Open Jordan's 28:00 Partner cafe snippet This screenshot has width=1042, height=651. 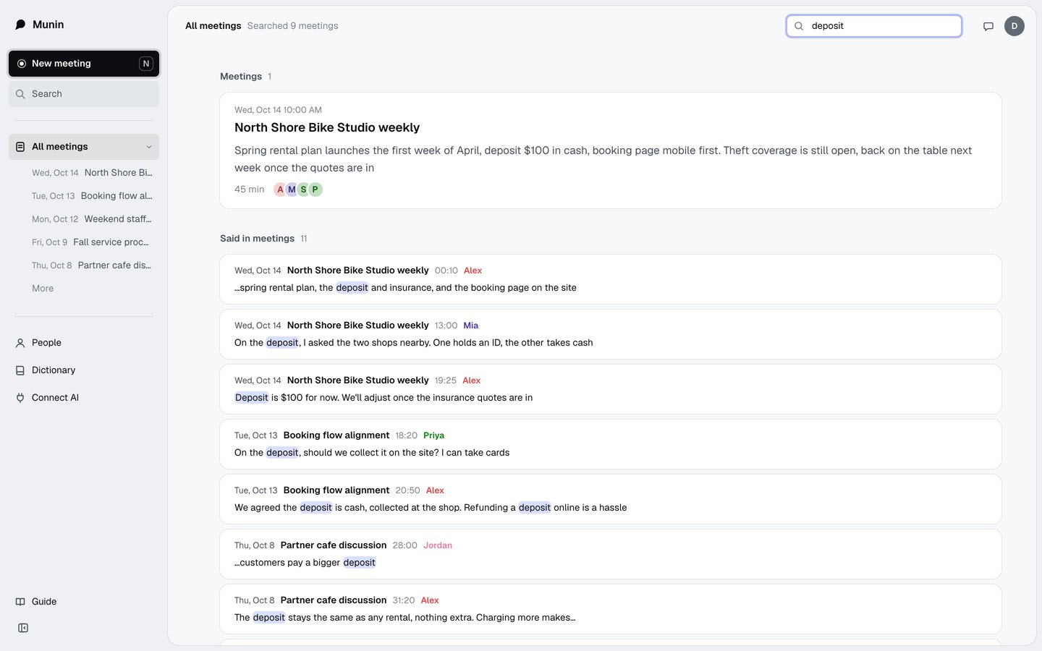(x=611, y=554)
